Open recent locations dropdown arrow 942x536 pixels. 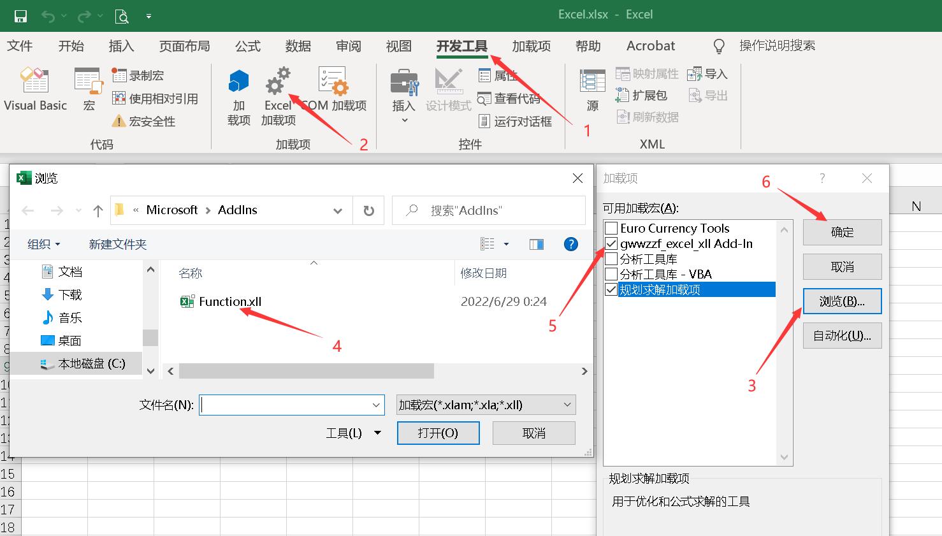coord(78,210)
